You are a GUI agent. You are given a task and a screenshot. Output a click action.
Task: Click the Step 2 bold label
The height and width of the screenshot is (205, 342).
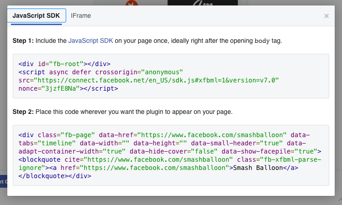coord(23,112)
